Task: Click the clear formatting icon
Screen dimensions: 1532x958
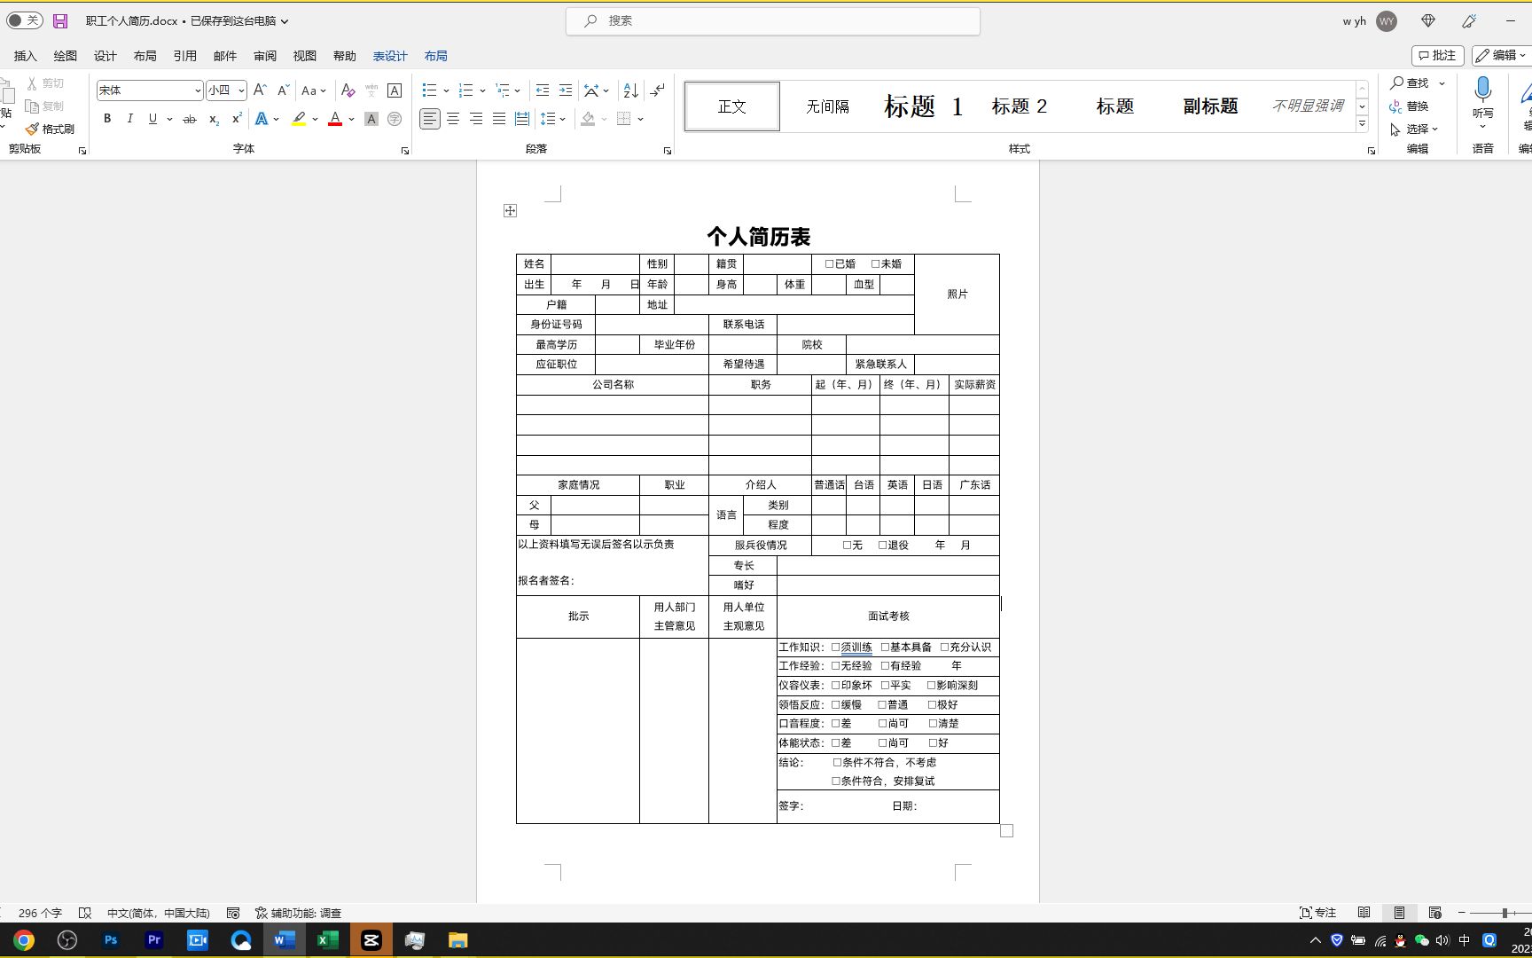Action: 348,90
